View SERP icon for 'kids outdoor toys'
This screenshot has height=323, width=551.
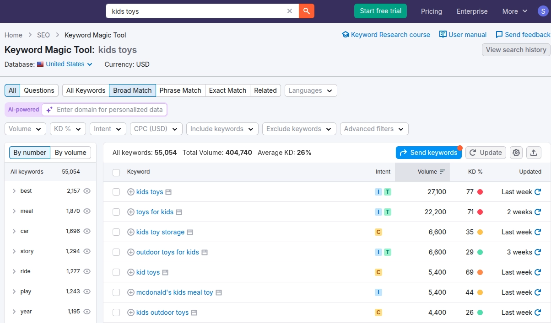point(194,313)
